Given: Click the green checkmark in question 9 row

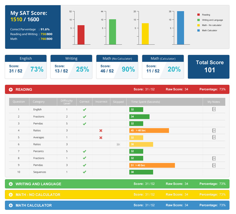Looking at the screenshot, I should (84, 165).
